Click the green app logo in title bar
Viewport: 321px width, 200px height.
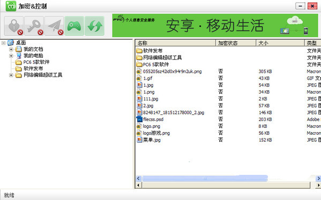click(x=11, y=6)
